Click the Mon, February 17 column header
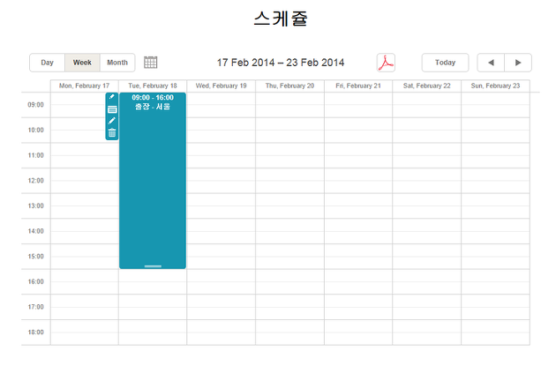The height and width of the screenshot is (366, 556). tap(85, 86)
